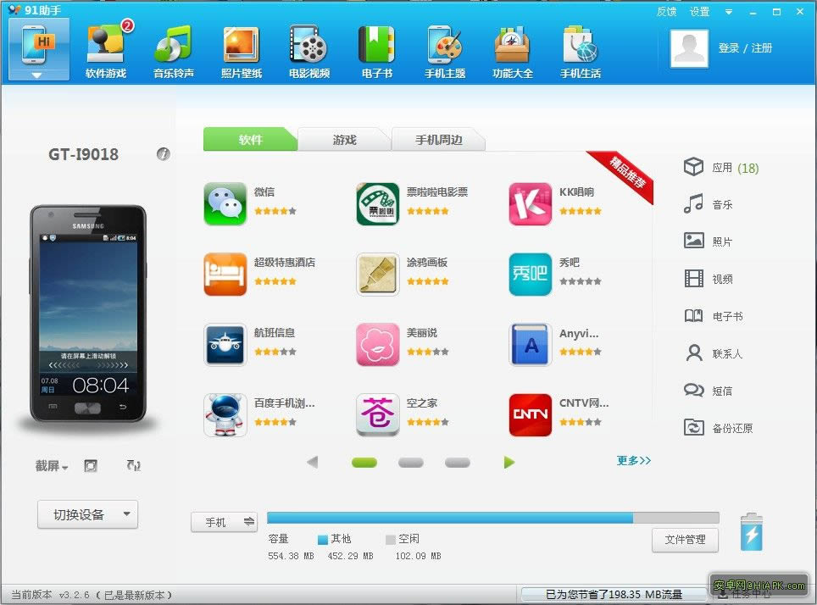The image size is (817, 605).
Task: Open 音乐 in the right sidebar
Action: click(x=709, y=204)
